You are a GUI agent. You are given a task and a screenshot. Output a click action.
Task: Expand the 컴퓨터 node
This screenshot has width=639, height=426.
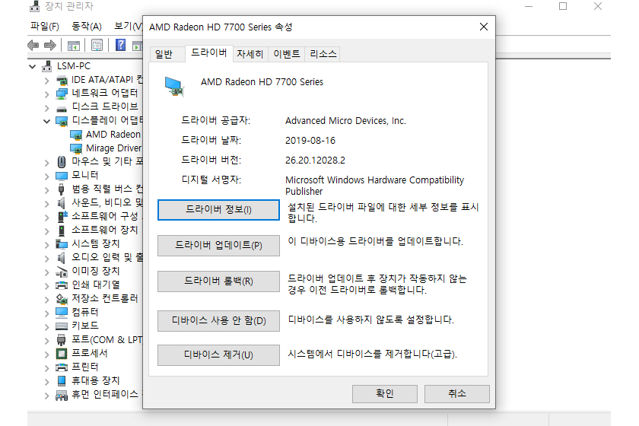point(47,313)
